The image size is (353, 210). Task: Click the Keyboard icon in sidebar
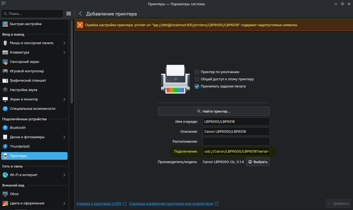pyautogui.click(x=5, y=52)
